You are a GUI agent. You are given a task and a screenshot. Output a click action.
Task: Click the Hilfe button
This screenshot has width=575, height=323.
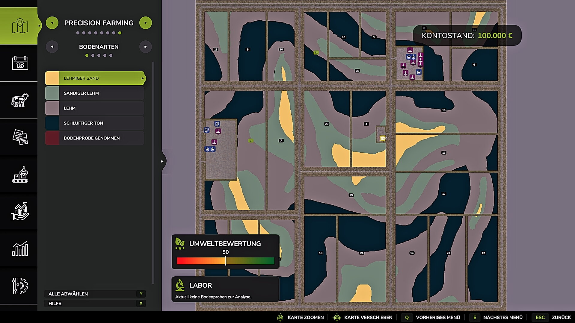point(95,303)
